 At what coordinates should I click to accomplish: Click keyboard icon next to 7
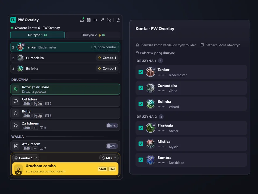click(x=42, y=148)
